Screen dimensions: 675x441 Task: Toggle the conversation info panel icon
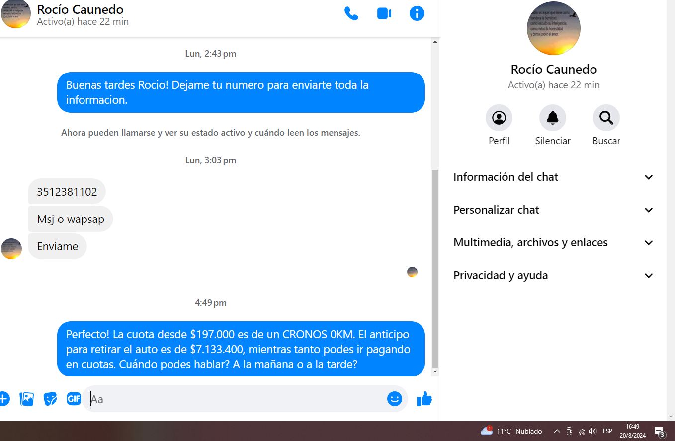[x=417, y=13]
